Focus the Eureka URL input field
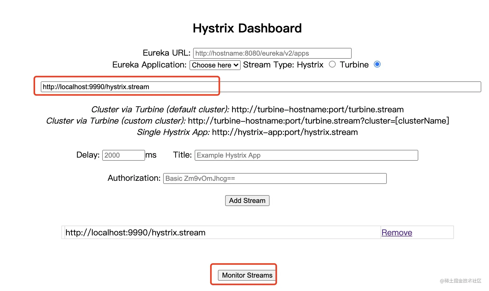This screenshot has width=489, height=291. (x=272, y=53)
